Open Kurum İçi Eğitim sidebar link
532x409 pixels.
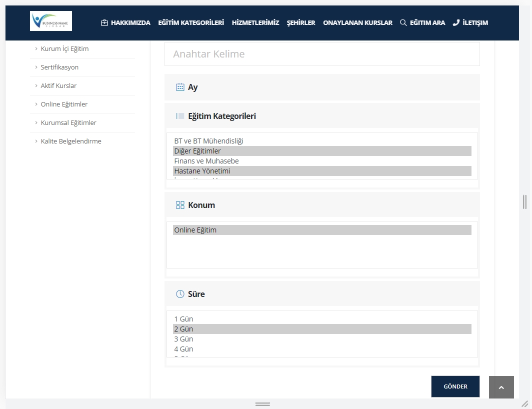click(x=64, y=48)
